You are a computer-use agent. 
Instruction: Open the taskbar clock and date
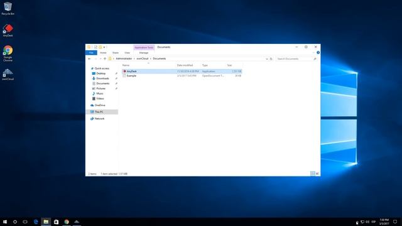click(384, 222)
